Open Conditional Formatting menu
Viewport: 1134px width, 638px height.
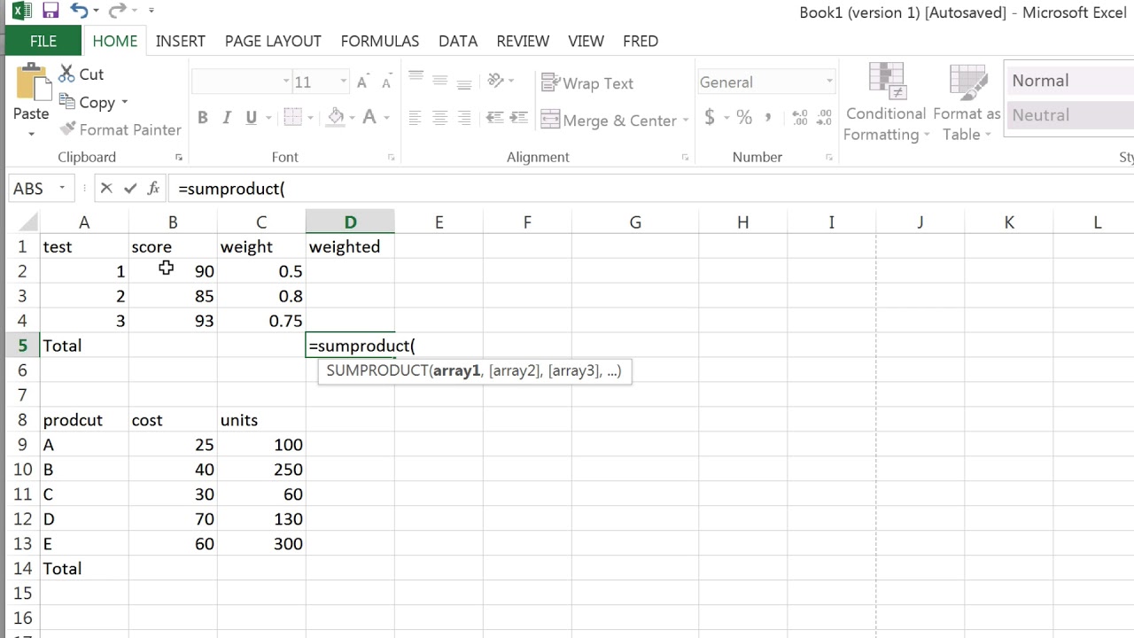886,103
